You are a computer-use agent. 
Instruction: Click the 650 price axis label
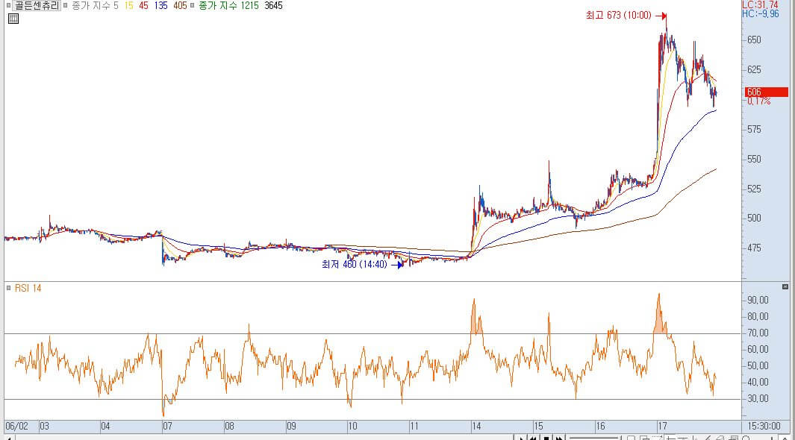click(754, 40)
